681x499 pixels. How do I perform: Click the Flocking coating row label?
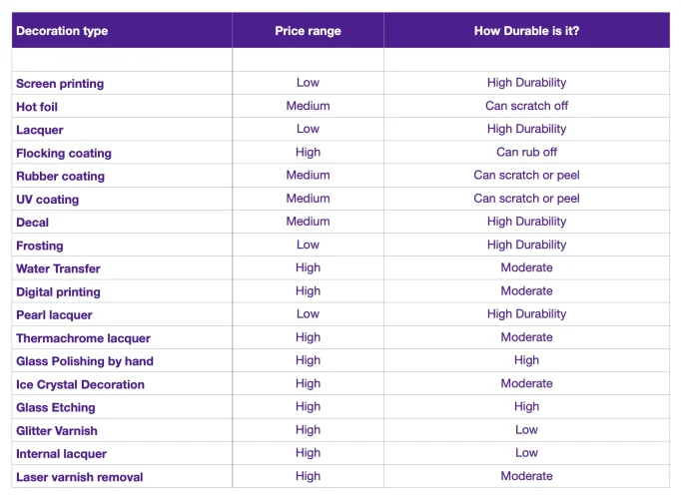pyautogui.click(x=64, y=153)
